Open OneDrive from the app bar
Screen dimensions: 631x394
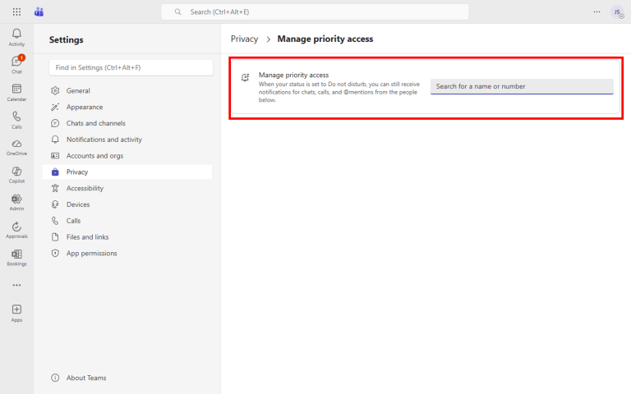16,147
